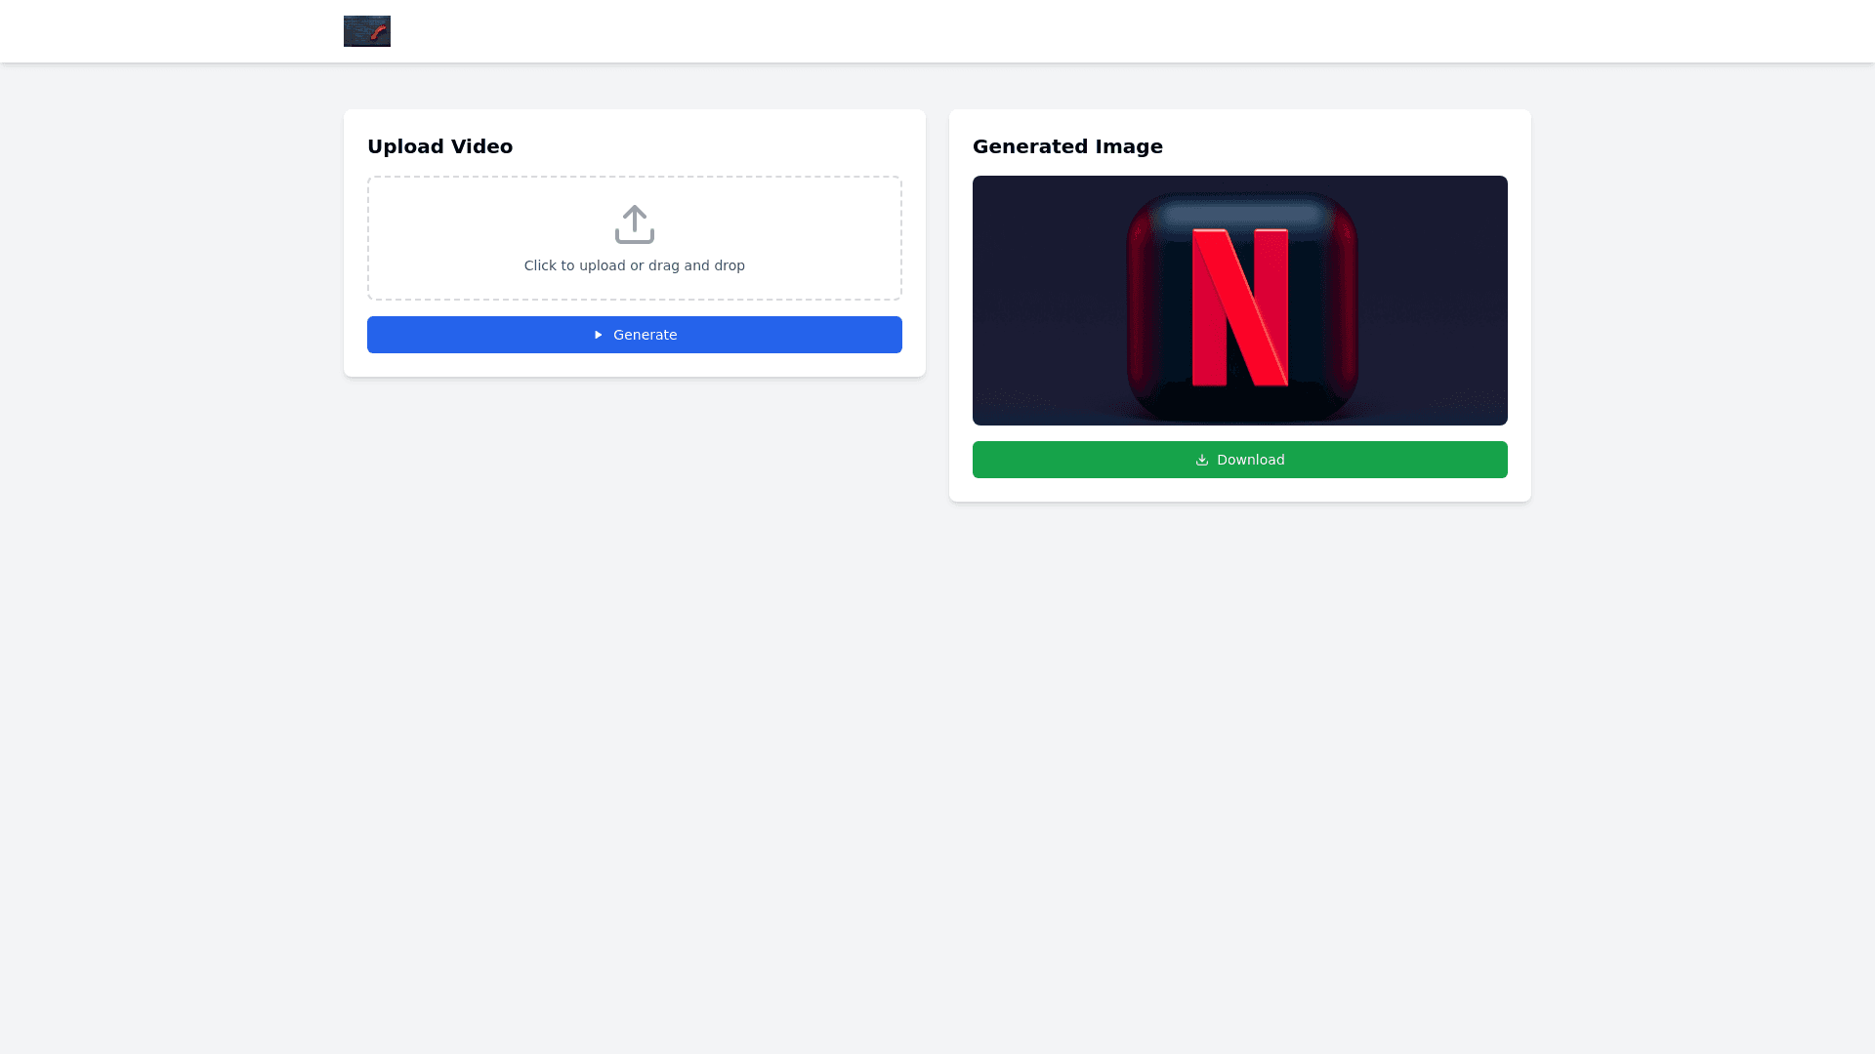Click the 'Upload Video' heading
The height and width of the screenshot is (1054, 1875).
439,146
